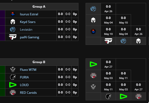The width and height of the screenshot is (149, 103).
Task: Open the Keyd Stars team page
Action: [x=28, y=22]
